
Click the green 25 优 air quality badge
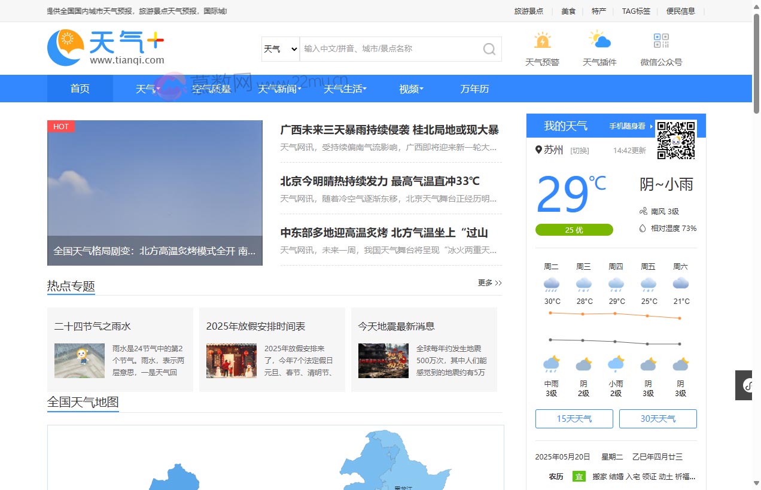coord(574,230)
